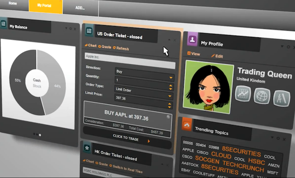295x178 pixels.
Task: Magnify order summary with the zoom icon
Action: click(x=168, y=117)
